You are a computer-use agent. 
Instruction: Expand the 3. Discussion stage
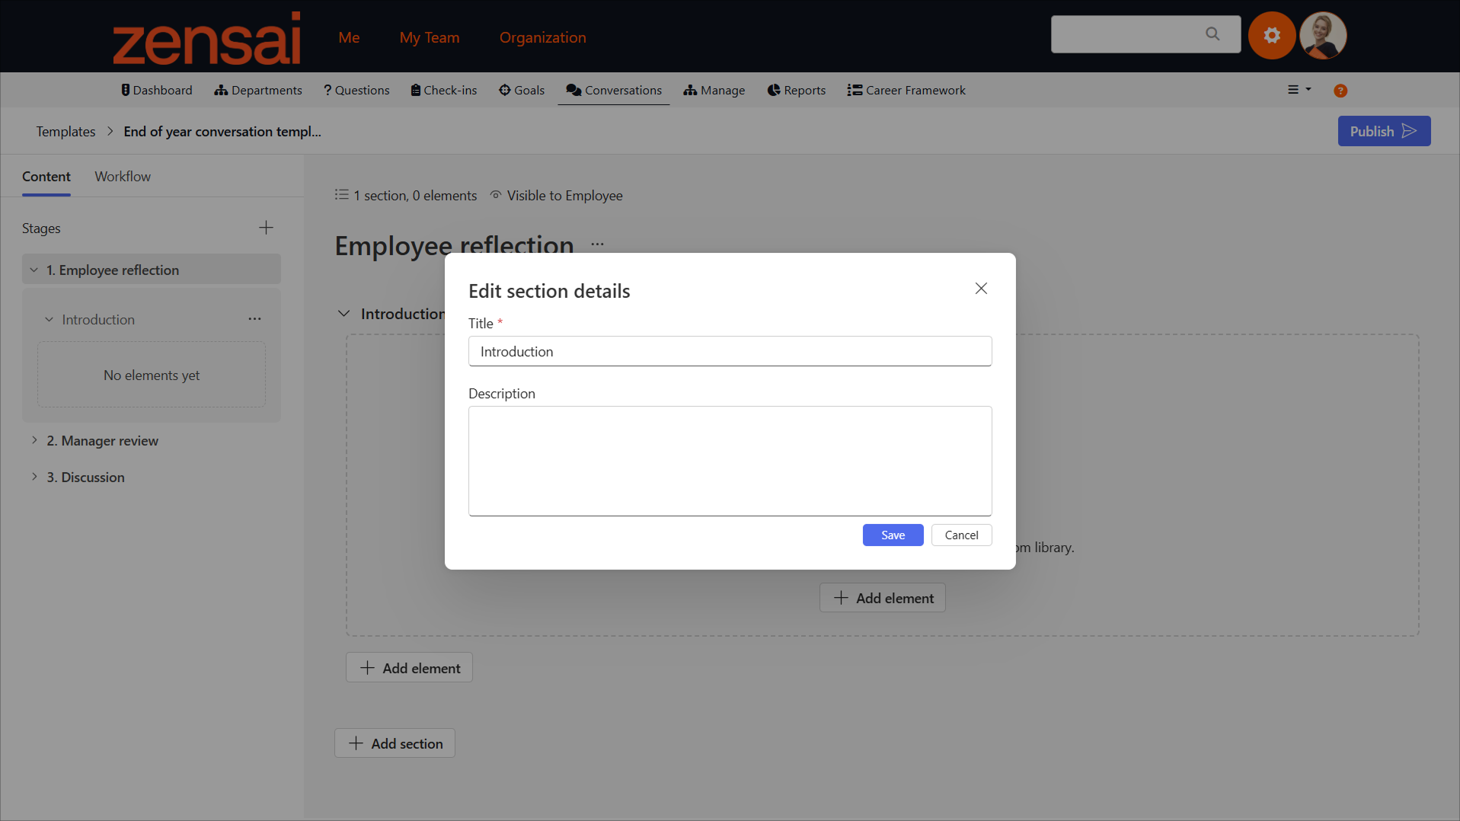click(34, 477)
